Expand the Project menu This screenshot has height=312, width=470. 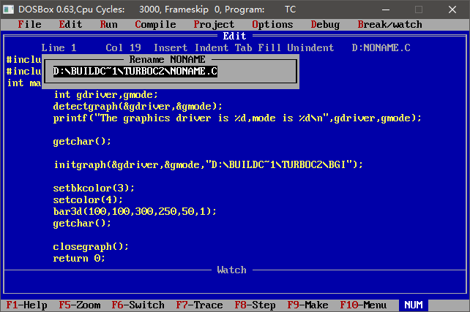click(x=214, y=24)
